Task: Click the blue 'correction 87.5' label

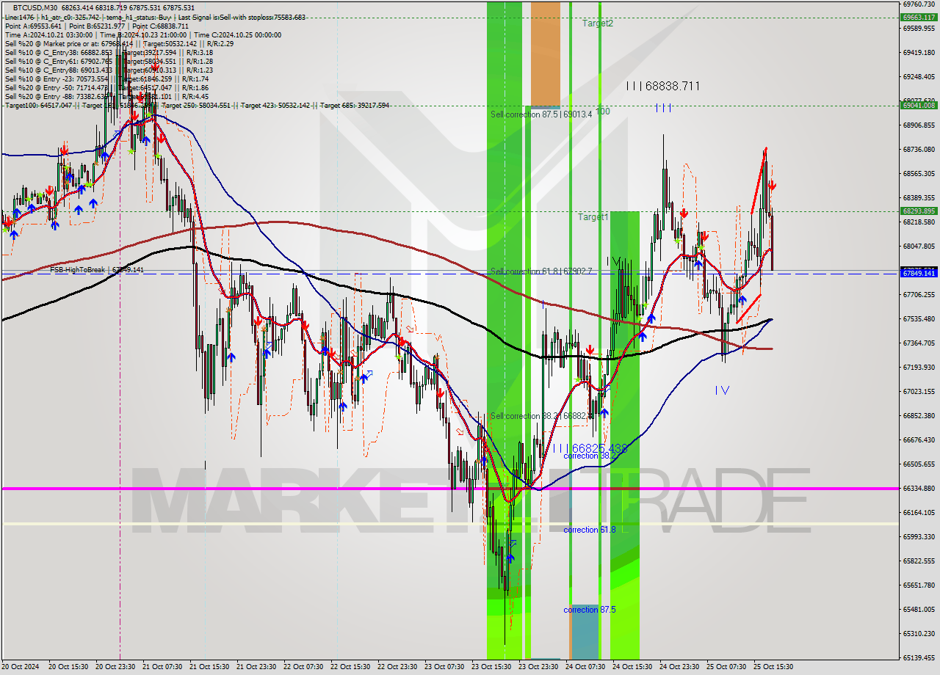Action: coord(590,610)
